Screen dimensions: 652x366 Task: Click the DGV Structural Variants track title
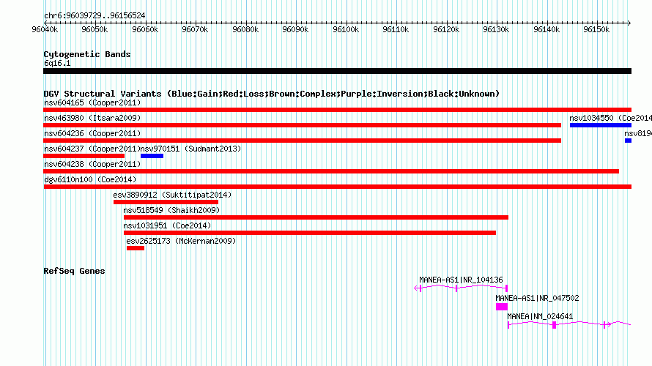click(x=272, y=94)
